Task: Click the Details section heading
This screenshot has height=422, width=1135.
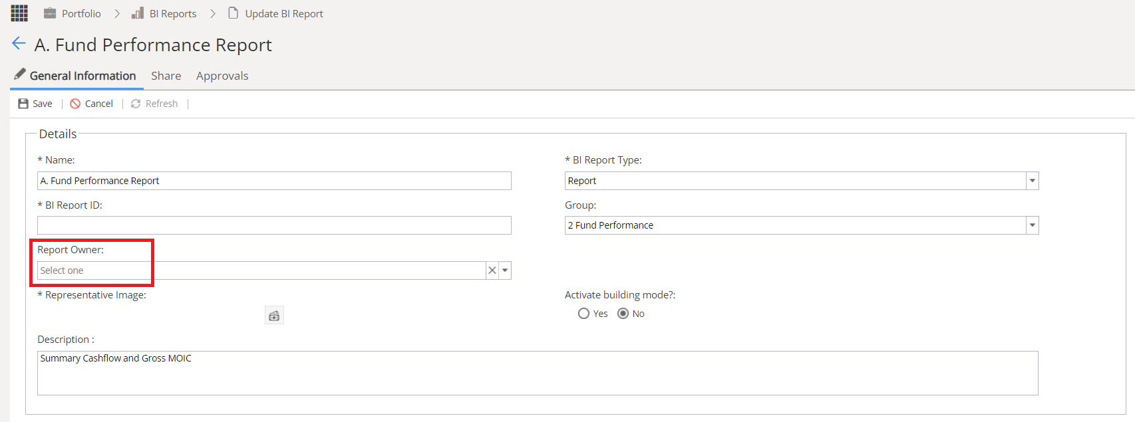Action: (58, 134)
